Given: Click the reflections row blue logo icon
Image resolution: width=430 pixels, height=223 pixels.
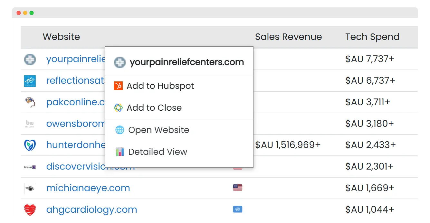Looking at the screenshot, I should [30, 81].
